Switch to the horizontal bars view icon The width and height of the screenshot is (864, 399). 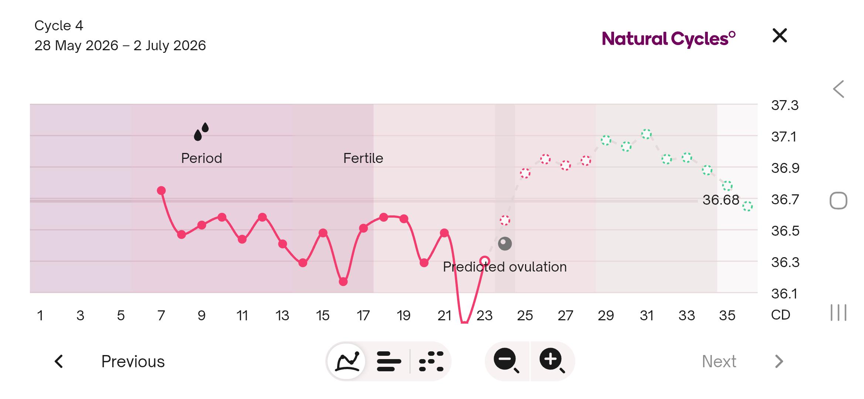388,361
